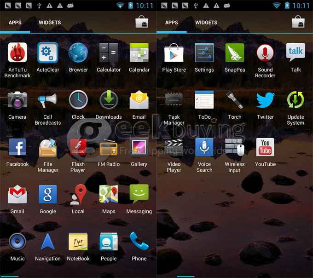Open the Maps app
The image size is (313, 278).
tap(109, 194)
